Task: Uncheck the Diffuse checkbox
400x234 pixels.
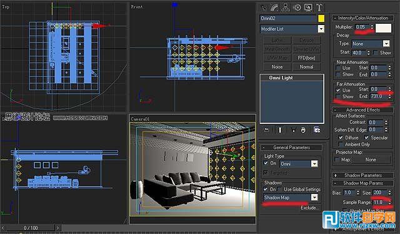Action: click(341, 138)
